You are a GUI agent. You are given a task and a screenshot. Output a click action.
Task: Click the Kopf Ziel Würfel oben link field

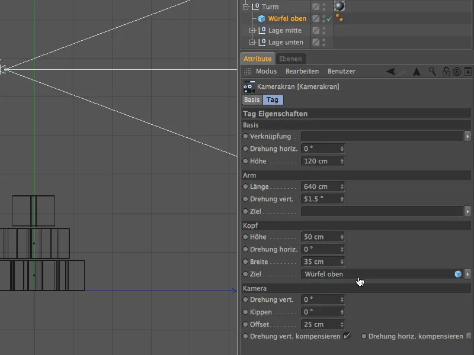pos(382,274)
